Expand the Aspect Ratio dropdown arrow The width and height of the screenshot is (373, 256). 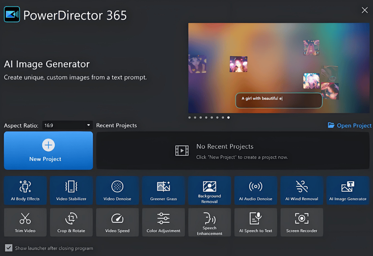88,125
